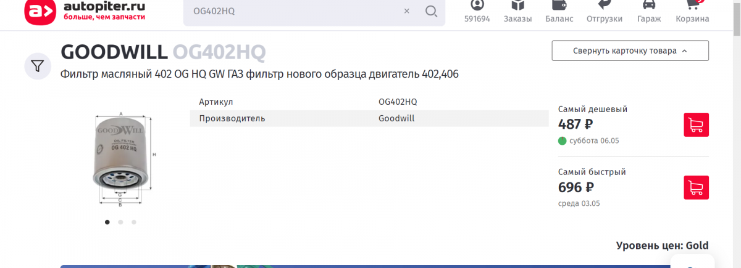The height and width of the screenshot is (268, 741).
Task: Click the magnifier search icon
Action: (x=431, y=11)
